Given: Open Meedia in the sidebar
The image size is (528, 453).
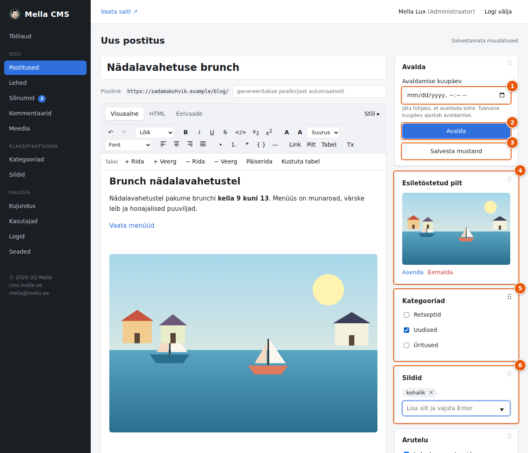Looking at the screenshot, I should point(45,128).
